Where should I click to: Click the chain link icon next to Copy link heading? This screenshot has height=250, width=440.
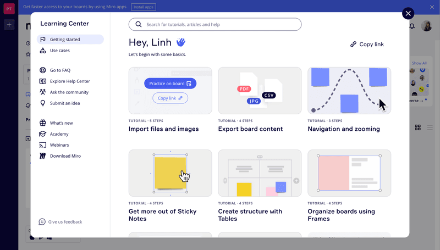coord(353,45)
